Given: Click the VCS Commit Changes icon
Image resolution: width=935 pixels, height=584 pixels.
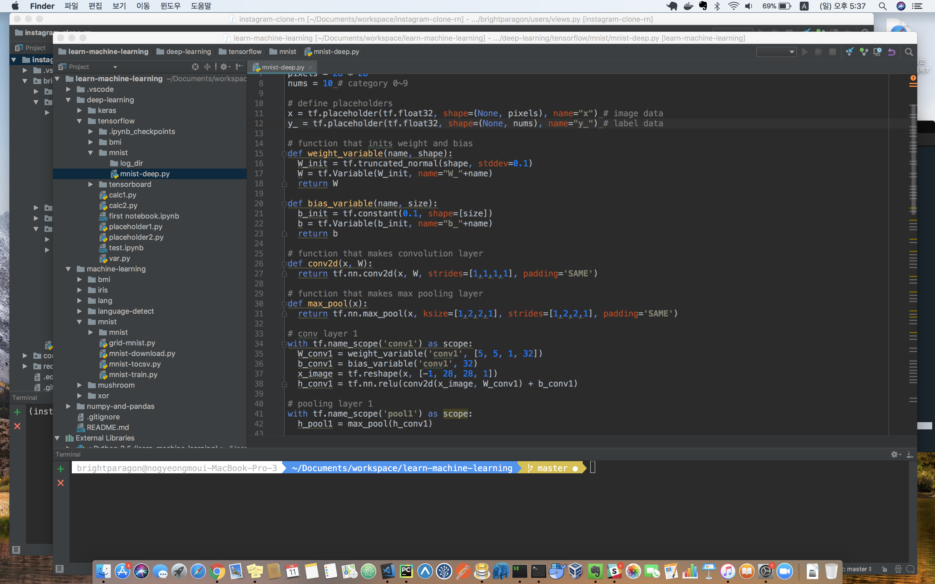Looking at the screenshot, I should click(863, 52).
